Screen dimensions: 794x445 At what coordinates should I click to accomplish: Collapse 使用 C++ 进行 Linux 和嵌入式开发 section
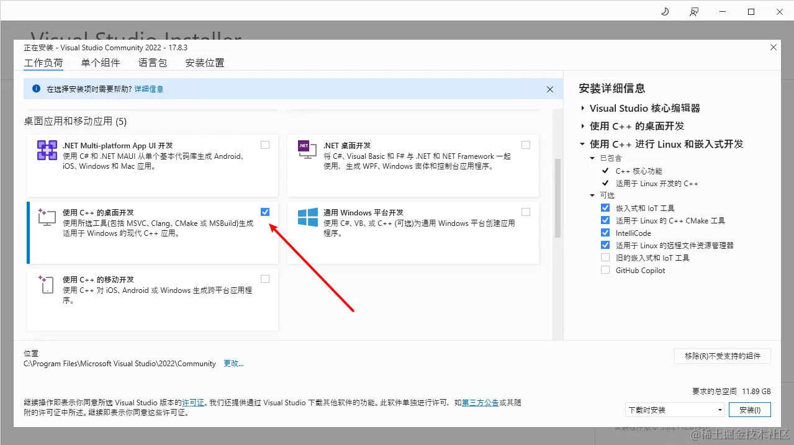(x=582, y=144)
